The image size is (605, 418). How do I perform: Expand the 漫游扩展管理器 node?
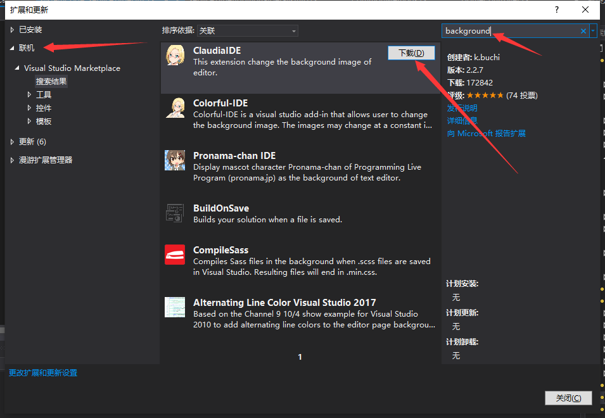tap(12, 160)
